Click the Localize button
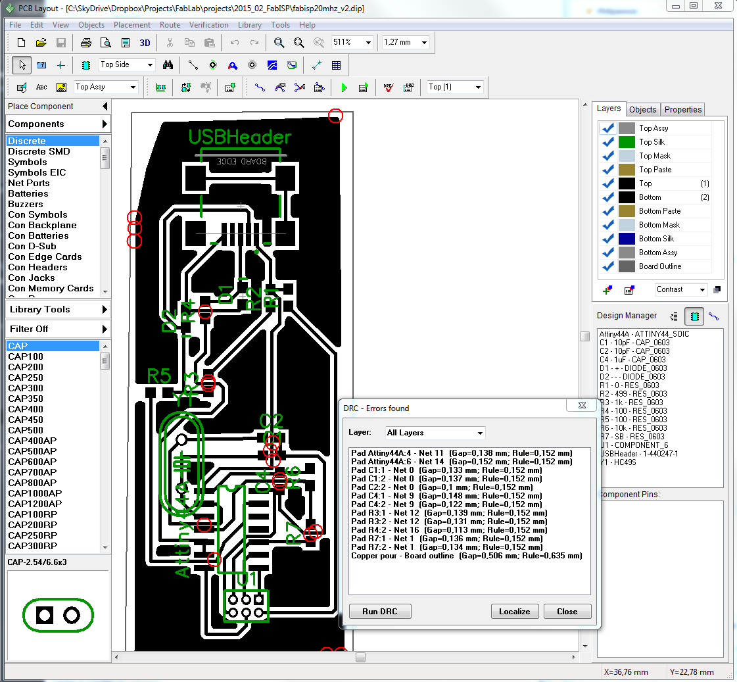The width and height of the screenshot is (737, 682). (x=515, y=612)
